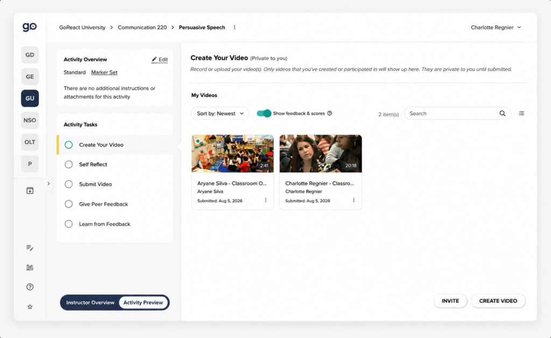Toggle Show feedback & scores switch

click(x=264, y=113)
